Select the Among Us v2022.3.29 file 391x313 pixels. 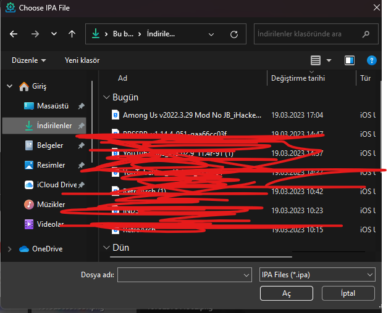point(192,115)
